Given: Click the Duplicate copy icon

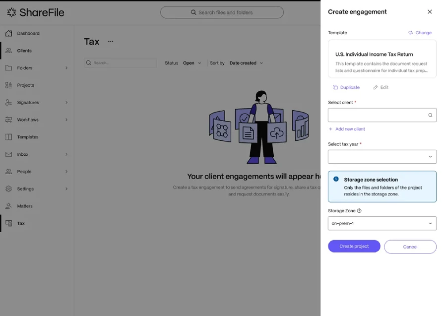Looking at the screenshot, I should [335, 87].
